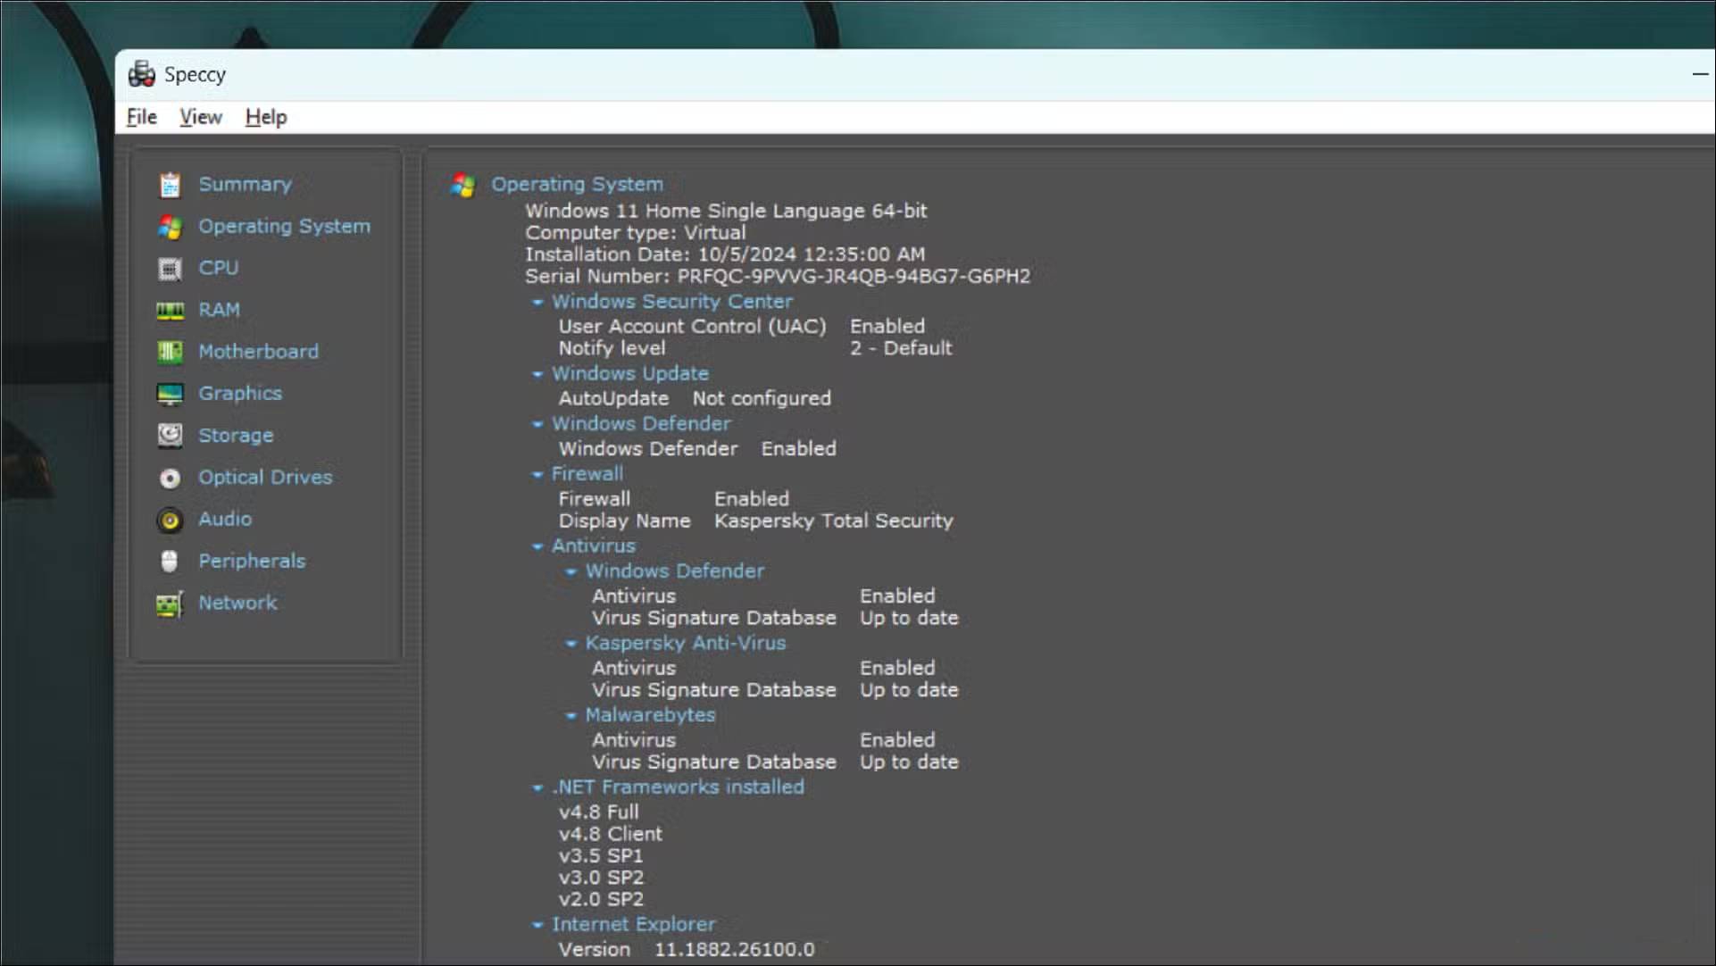Click the Network card icon
The height and width of the screenshot is (966, 1716).
[x=170, y=604]
